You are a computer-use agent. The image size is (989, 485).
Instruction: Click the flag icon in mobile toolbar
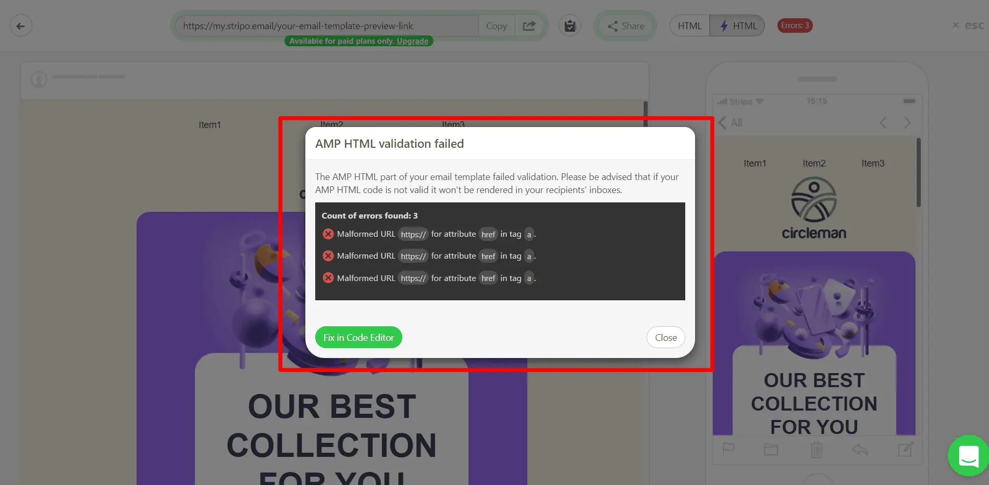tap(728, 449)
